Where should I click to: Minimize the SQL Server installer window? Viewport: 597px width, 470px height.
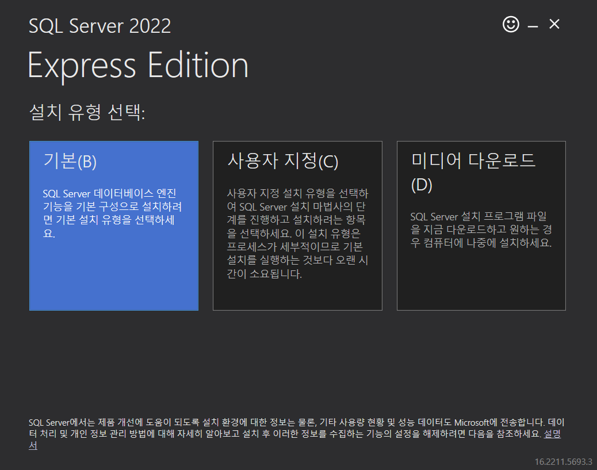point(533,26)
